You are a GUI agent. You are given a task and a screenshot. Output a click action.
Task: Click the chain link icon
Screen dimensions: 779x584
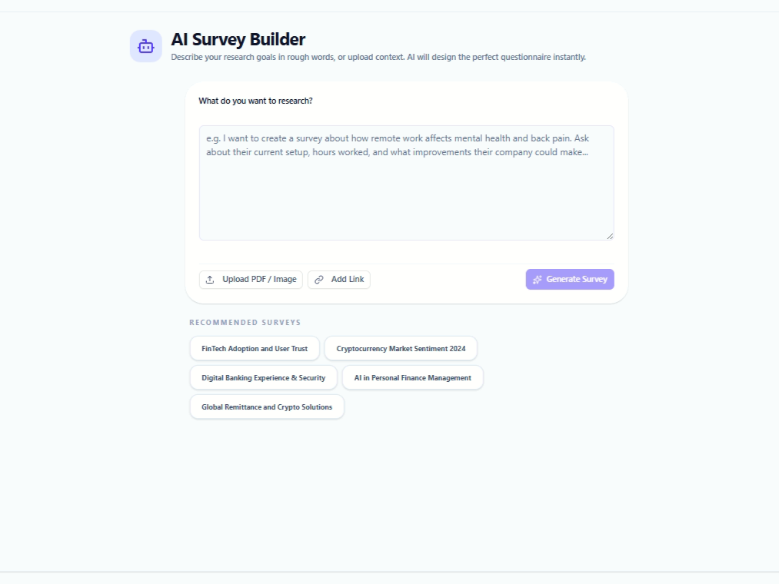pos(319,280)
